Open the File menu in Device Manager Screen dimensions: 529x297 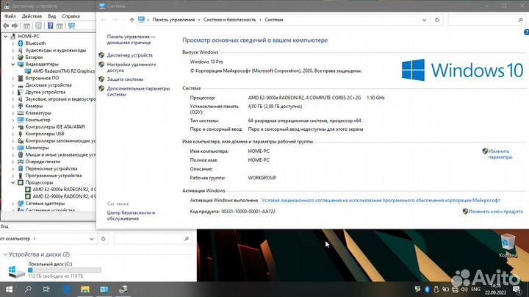point(10,16)
